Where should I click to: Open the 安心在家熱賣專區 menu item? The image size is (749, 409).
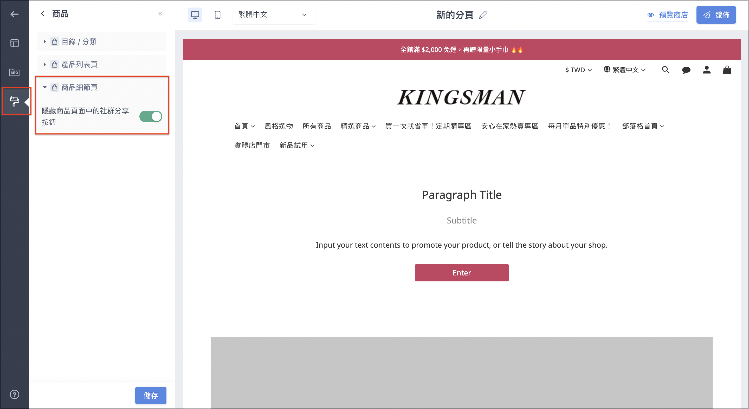click(509, 126)
